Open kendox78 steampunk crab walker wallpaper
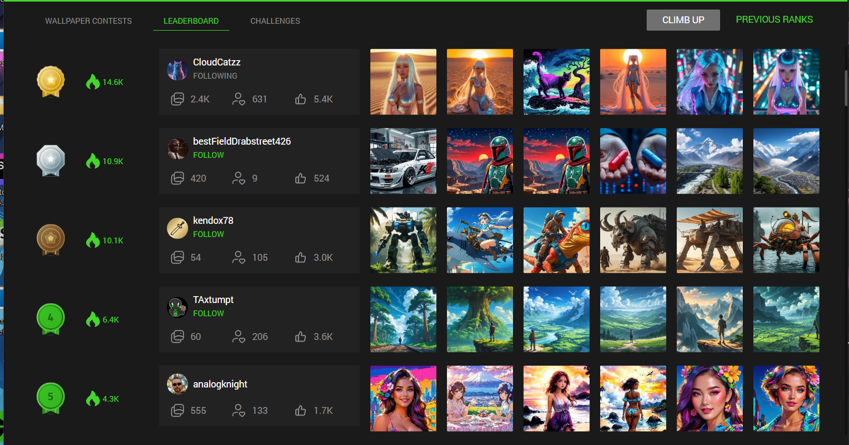Screen dimensions: 849x445 click(786, 240)
